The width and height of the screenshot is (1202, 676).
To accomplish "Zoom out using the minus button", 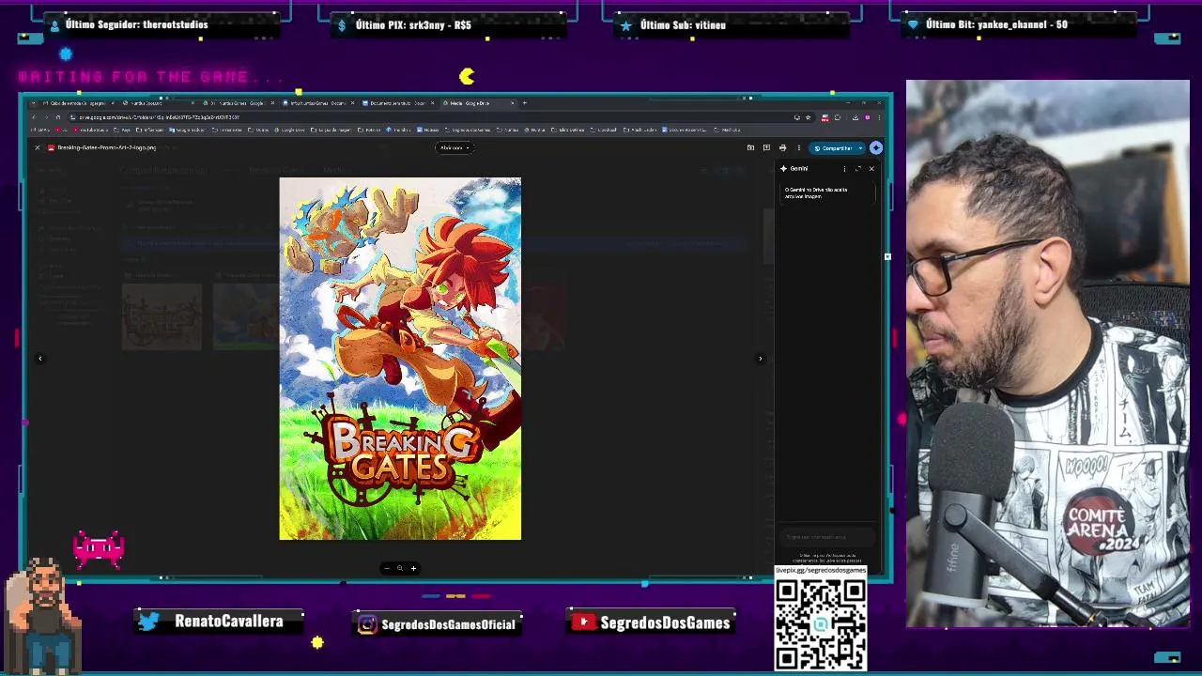I will pyautogui.click(x=386, y=568).
